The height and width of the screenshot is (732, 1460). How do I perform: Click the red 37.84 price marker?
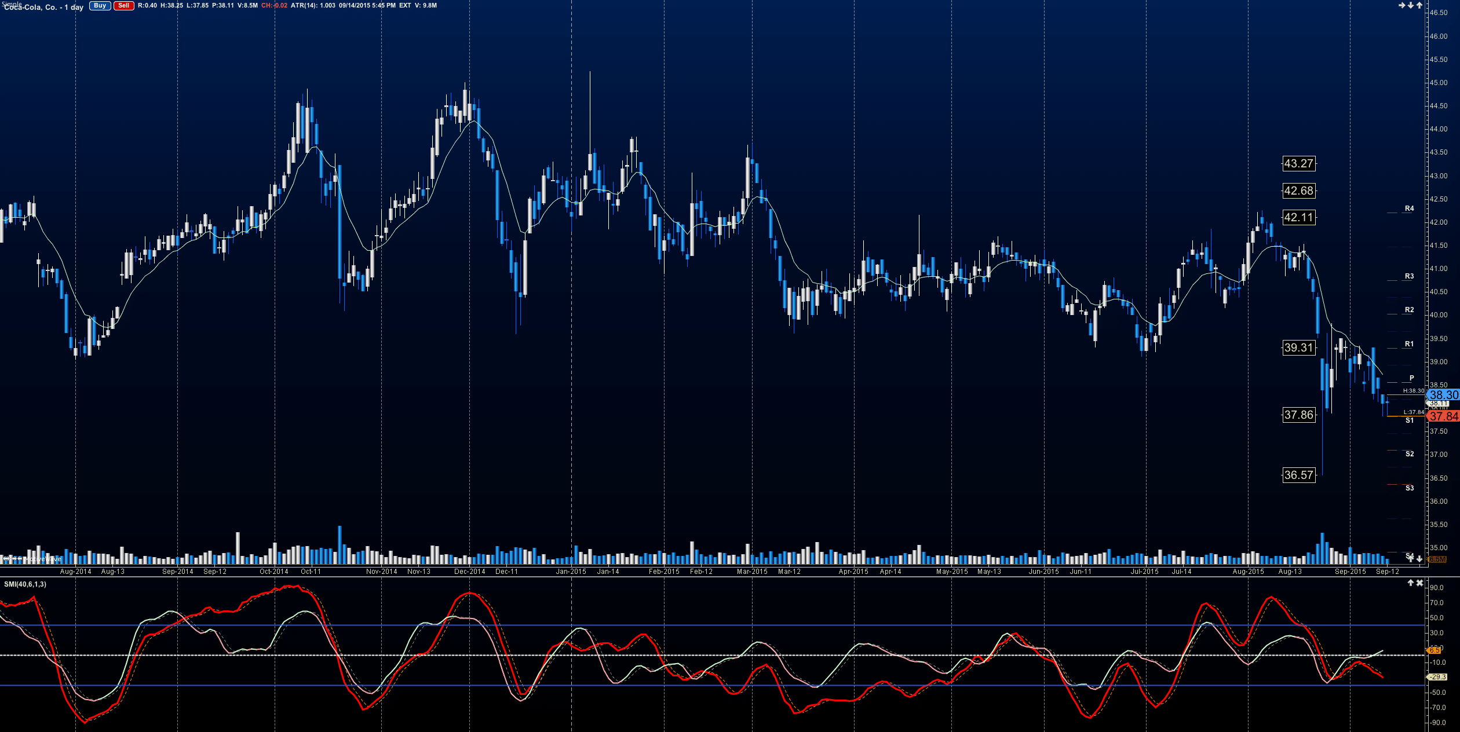(x=1443, y=416)
